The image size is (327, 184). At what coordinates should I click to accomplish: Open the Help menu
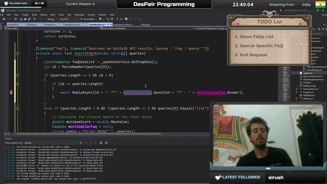tap(112, 15)
